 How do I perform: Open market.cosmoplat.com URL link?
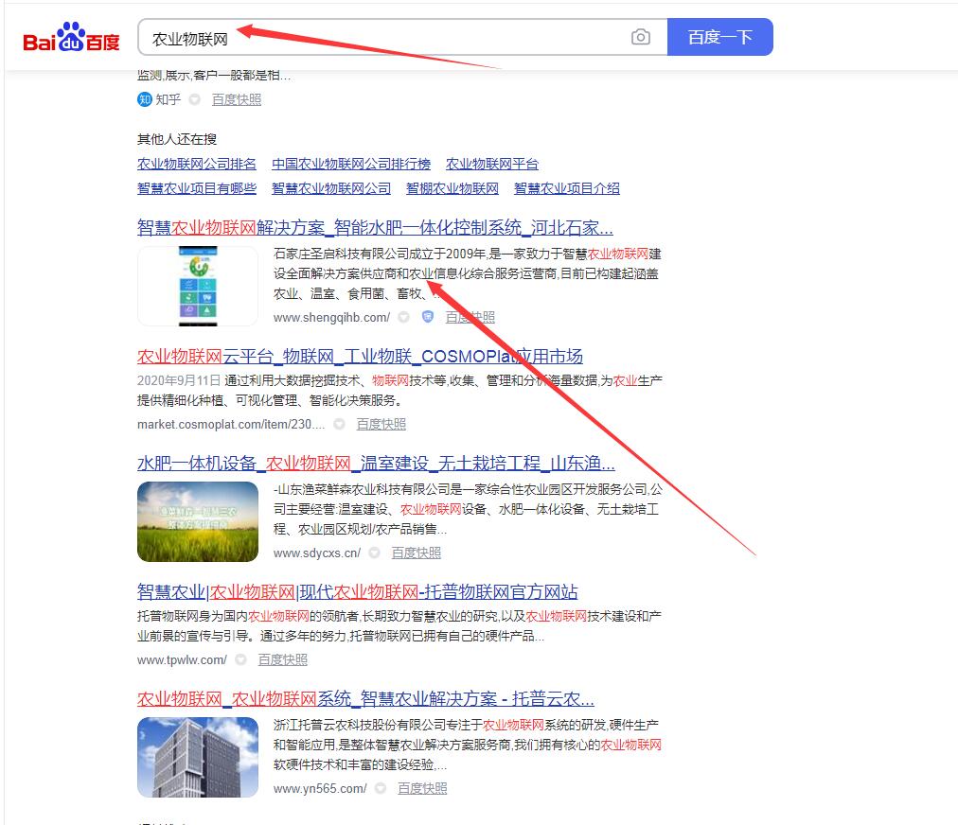[231, 424]
